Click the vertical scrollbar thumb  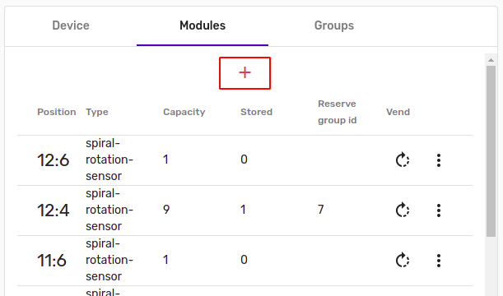point(491,151)
